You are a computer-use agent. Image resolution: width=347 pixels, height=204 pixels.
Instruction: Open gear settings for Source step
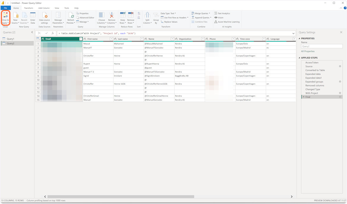coord(340,66)
